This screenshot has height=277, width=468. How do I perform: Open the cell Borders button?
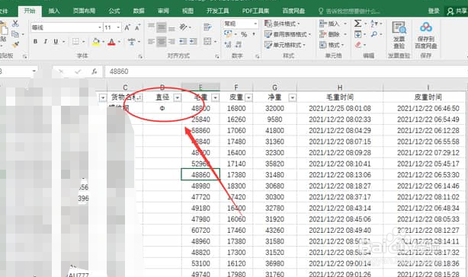click(x=75, y=41)
